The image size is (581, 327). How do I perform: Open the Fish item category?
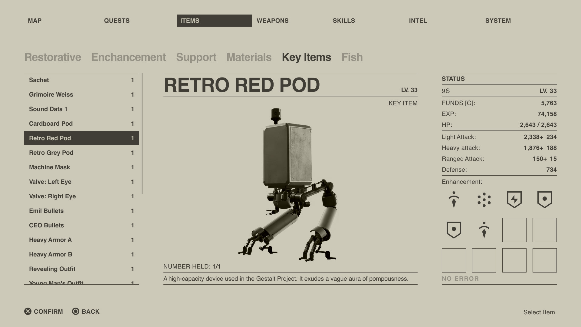click(352, 57)
